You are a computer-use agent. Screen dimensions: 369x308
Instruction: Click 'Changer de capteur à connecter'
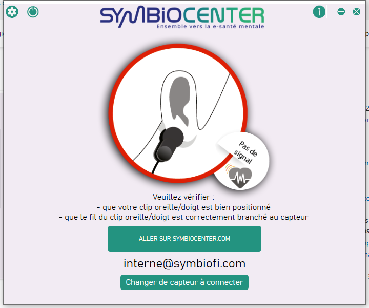click(x=184, y=282)
